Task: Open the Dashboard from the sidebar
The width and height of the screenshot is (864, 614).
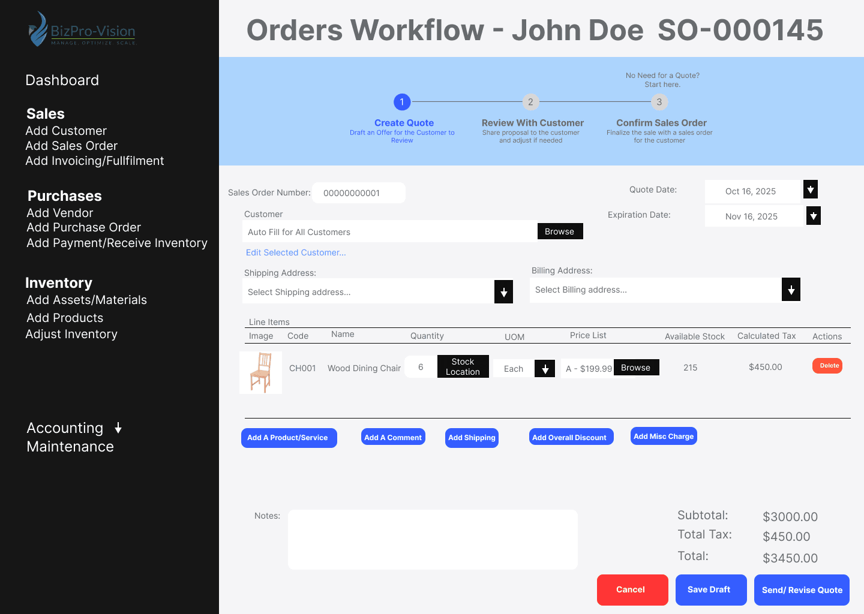Action: pyautogui.click(x=62, y=80)
